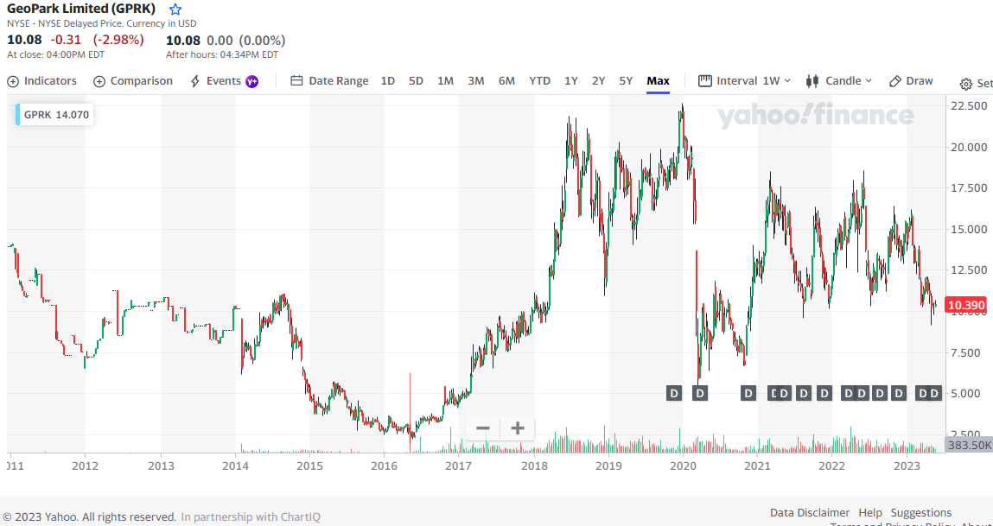Select the Max range tab
The image size is (993, 526).
[658, 81]
